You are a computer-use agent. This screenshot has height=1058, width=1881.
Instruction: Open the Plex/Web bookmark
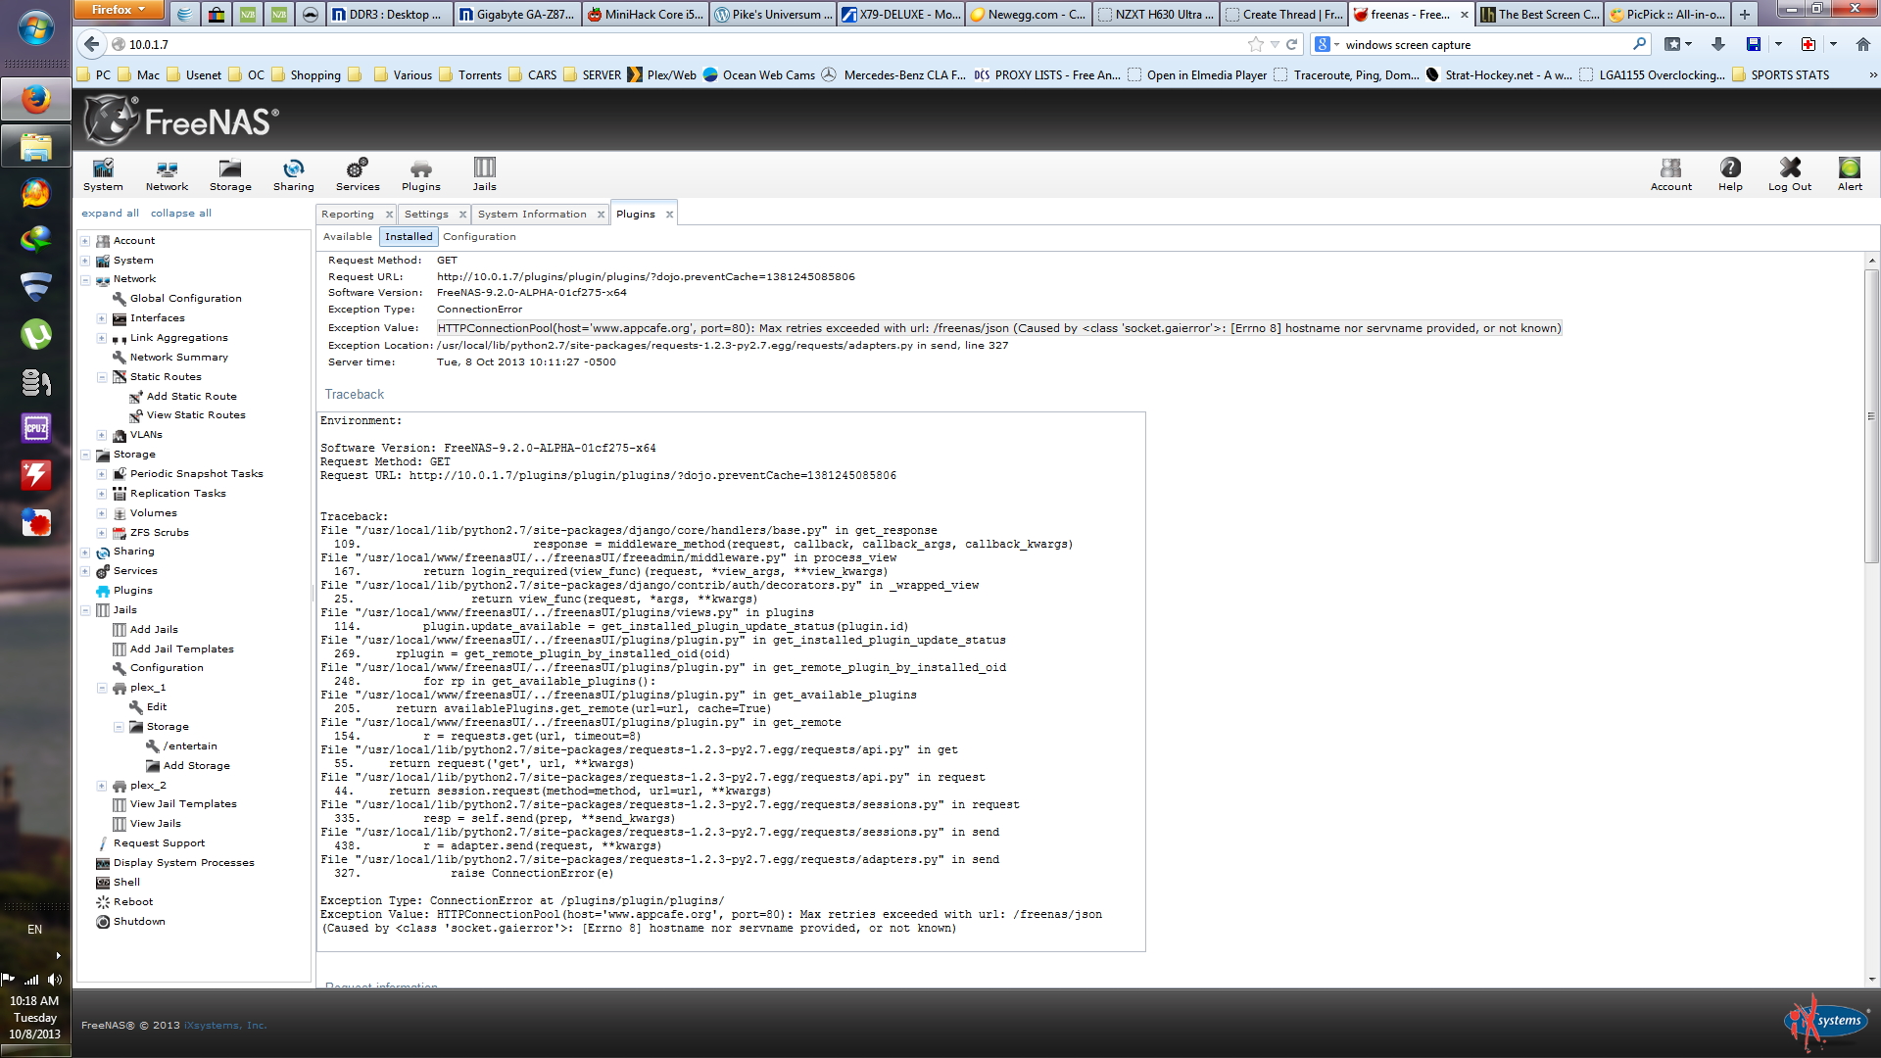[661, 75]
